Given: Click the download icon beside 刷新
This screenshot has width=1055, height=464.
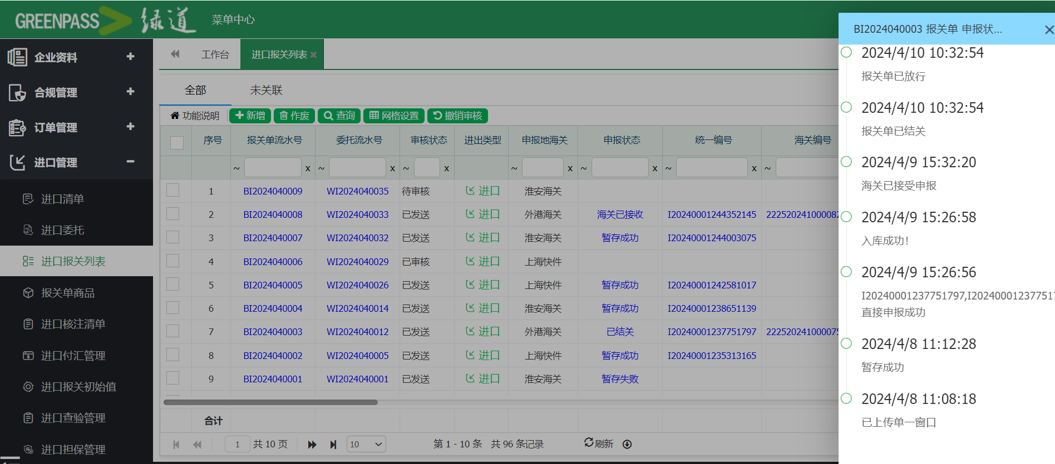Looking at the screenshot, I should point(627,444).
